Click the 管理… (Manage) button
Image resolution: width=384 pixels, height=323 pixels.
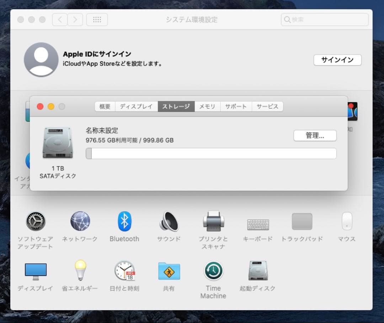click(x=315, y=135)
